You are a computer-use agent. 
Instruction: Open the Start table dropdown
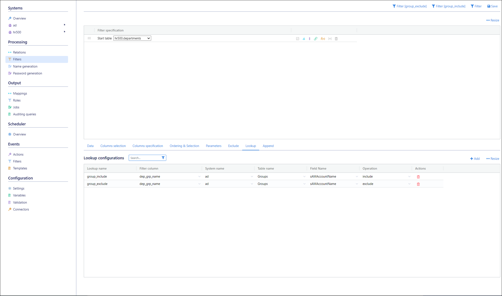tap(132, 38)
